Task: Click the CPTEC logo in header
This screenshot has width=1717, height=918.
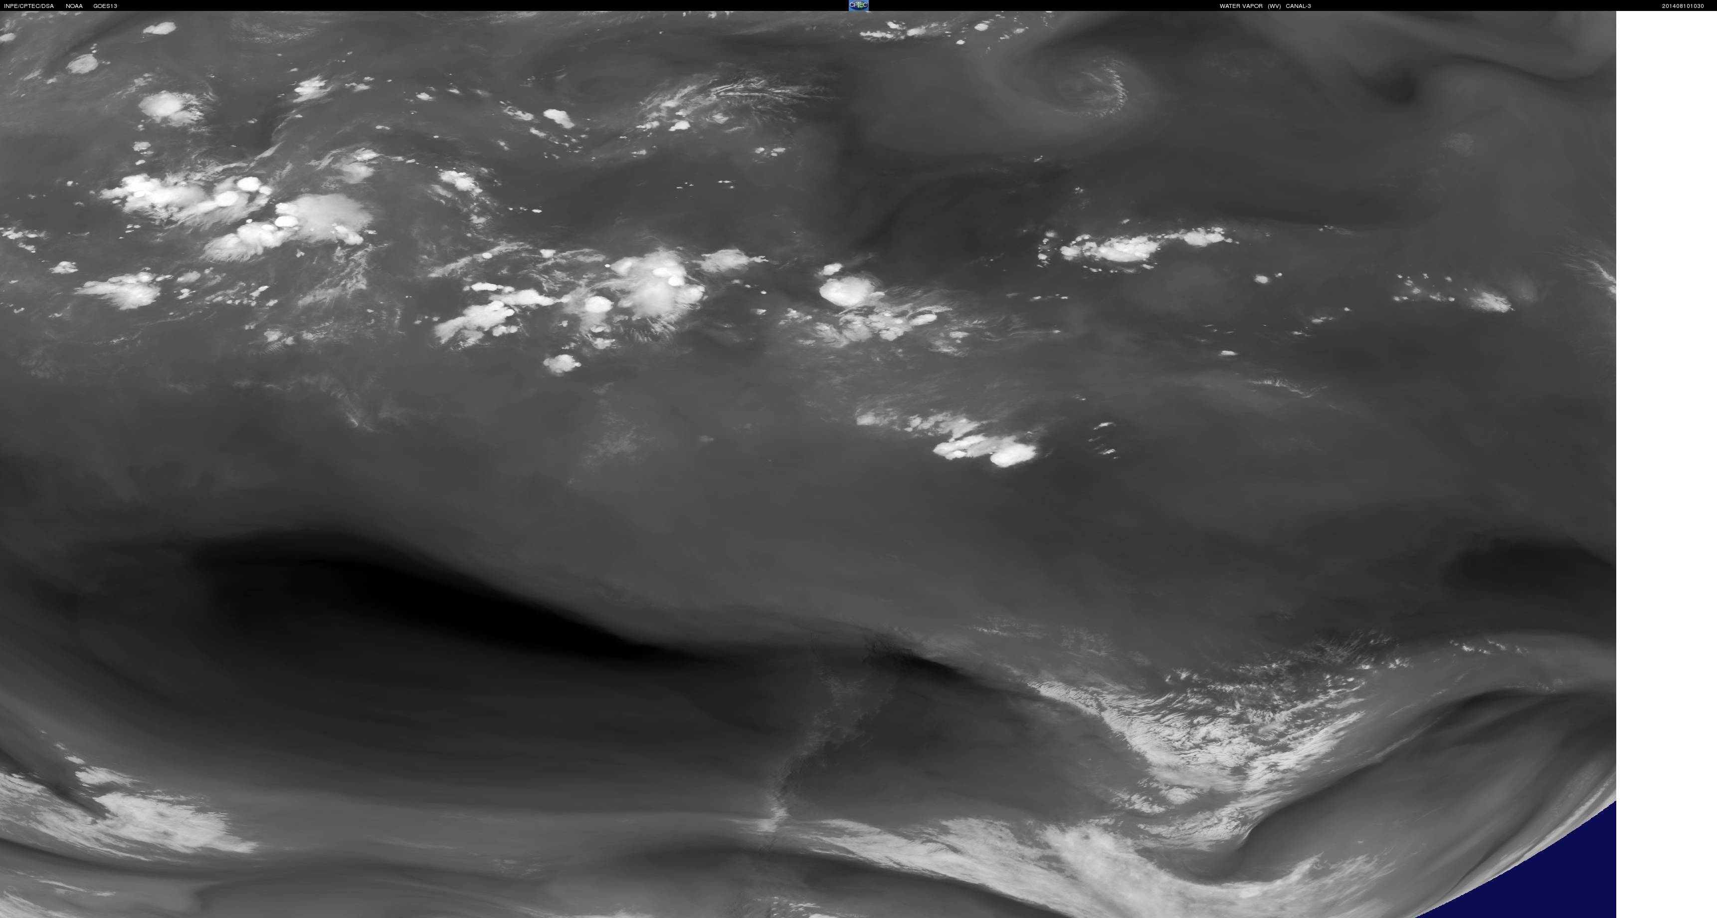Action: pyautogui.click(x=858, y=5)
